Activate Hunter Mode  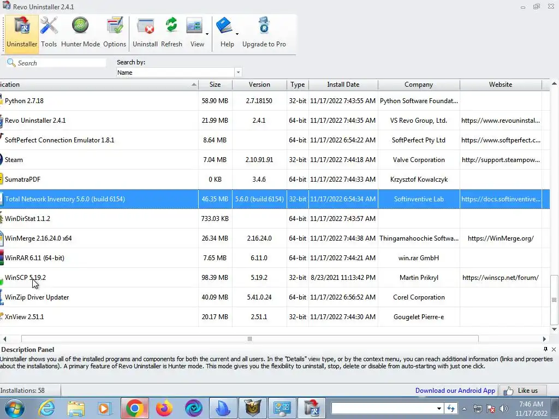[x=80, y=33]
